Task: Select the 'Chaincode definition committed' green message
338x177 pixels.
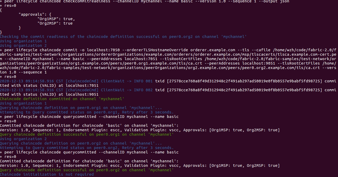Action: click(x=61, y=99)
